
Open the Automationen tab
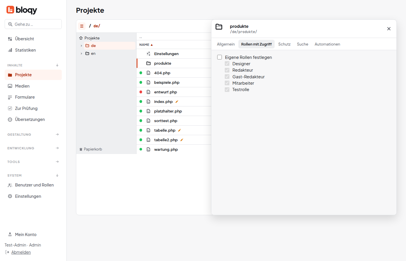tap(327, 44)
